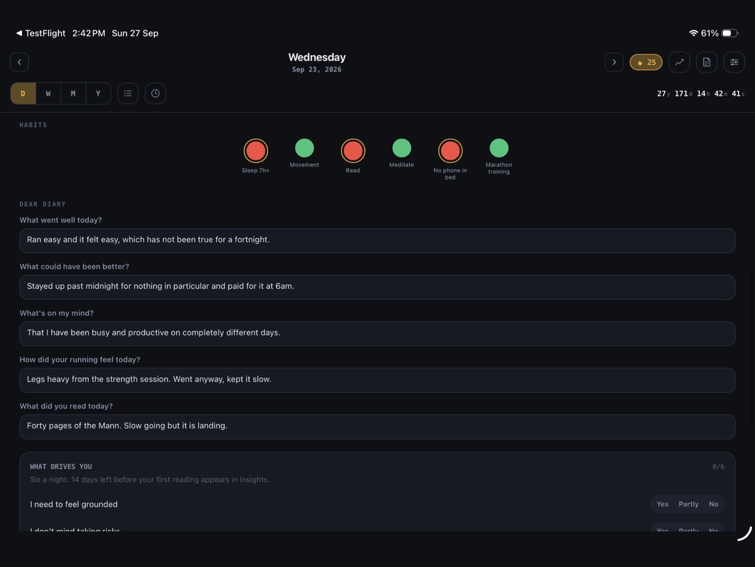Viewport: 755px width, 567px height.
Task: Tap the WHAT DRIVES YOU heading
Action: tap(61, 467)
